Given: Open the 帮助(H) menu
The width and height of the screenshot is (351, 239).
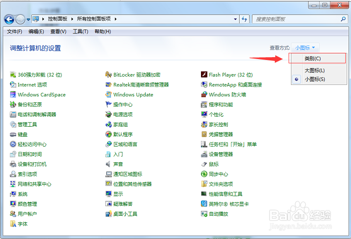Looking at the screenshot, I should coord(103,31).
